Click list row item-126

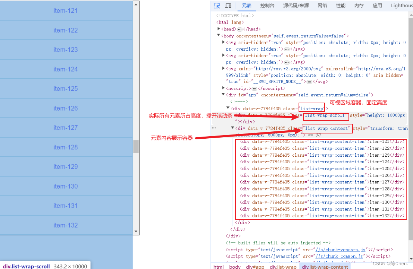66,108
